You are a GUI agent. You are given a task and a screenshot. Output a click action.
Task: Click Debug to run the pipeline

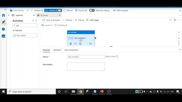pos(80,20)
